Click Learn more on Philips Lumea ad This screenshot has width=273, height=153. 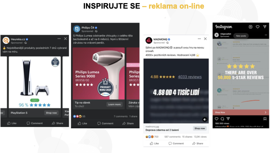tap(115, 104)
